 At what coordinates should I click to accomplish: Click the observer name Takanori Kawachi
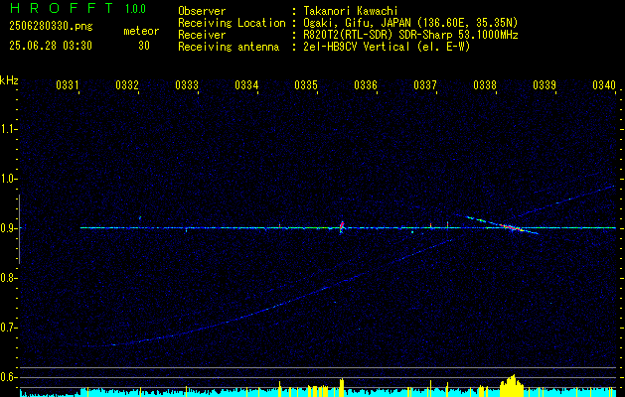(x=350, y=11)
